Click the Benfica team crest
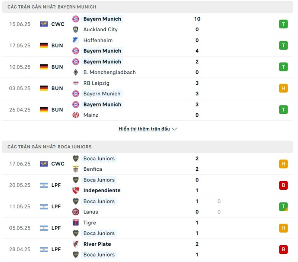 76,169
